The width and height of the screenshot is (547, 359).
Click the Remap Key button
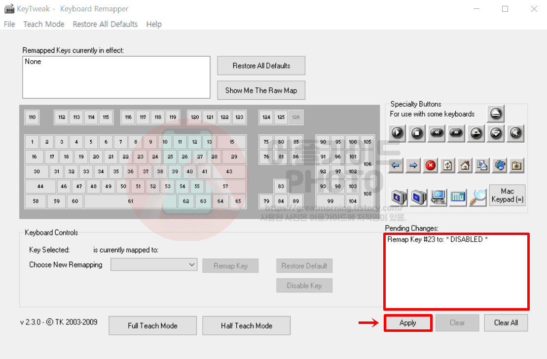click(230, 266)
